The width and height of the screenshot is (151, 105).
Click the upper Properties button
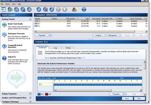pos(42,35)
